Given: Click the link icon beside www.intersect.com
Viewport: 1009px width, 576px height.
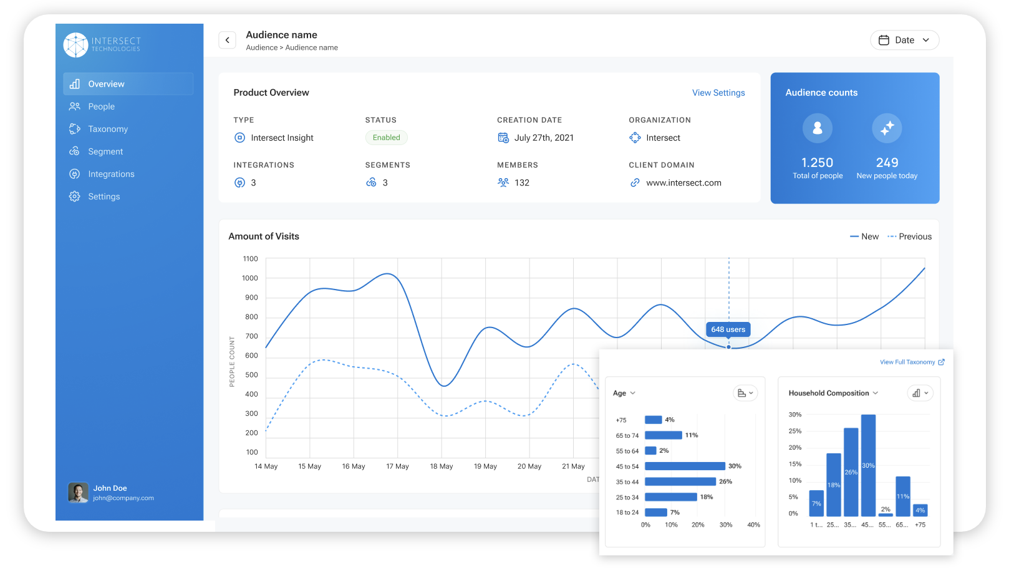Looking at the screenshot, I should coord(635,182).
